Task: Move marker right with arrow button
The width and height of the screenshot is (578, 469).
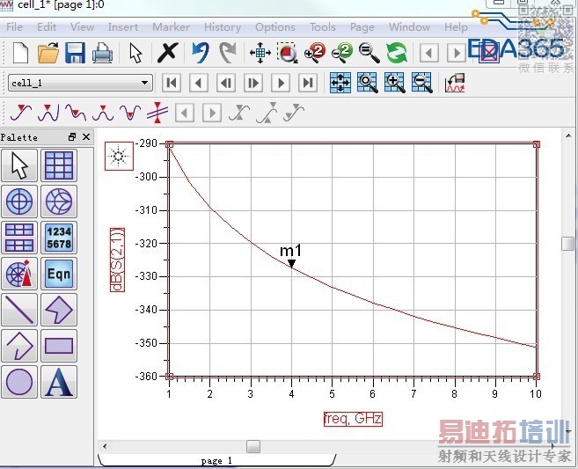Action: [x=212, y=113]
